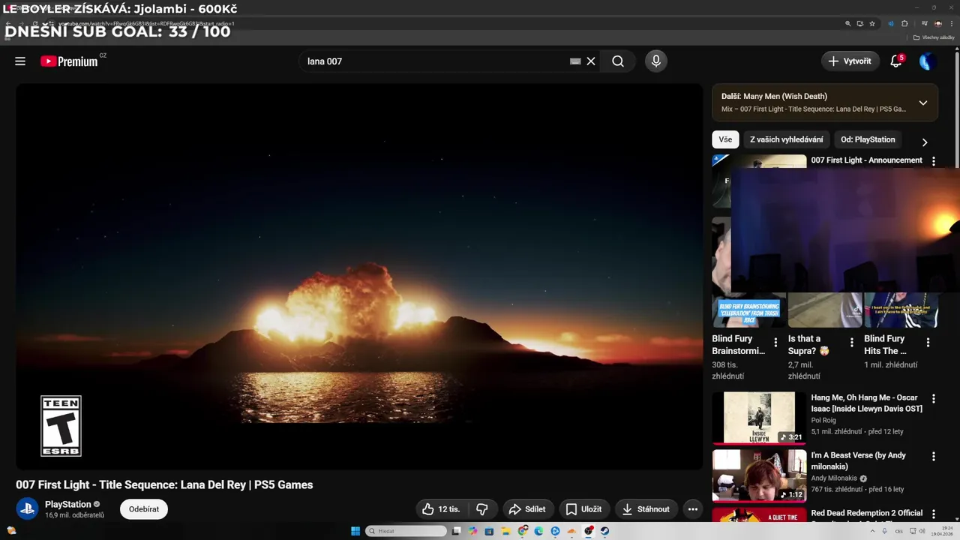This screenshot has height=540, width=960.
Task: Open the Pol Roig channel name
Action: [x=823, y=421]
